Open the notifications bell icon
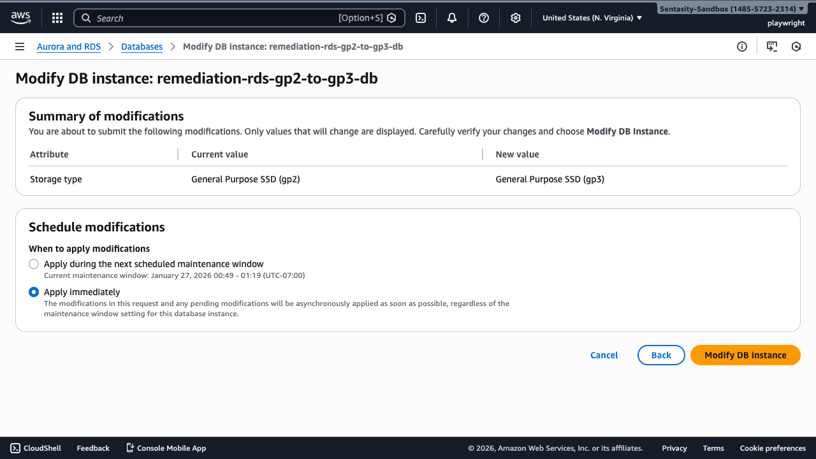Image resolution: width=816 pixels, height=459 pixels. [452, 18]
